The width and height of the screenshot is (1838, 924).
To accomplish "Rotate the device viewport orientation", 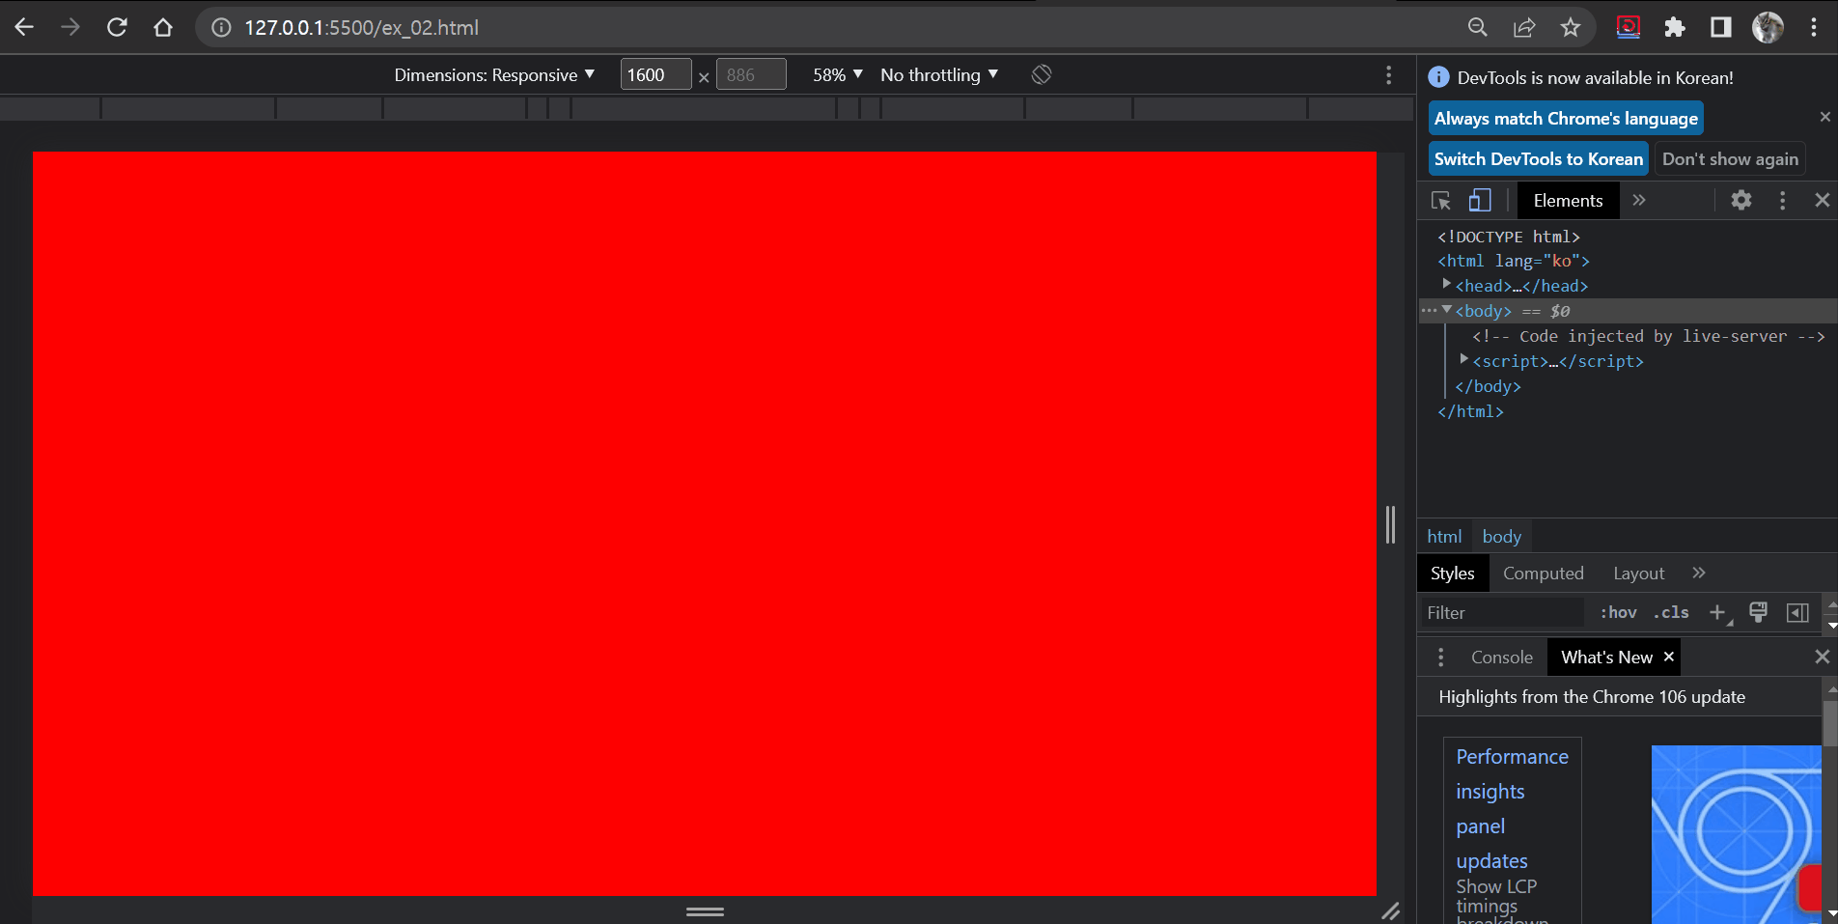I will click(1042, 74).
